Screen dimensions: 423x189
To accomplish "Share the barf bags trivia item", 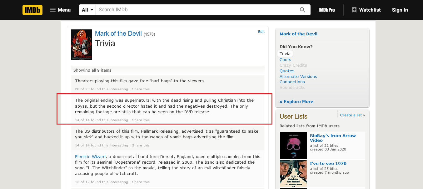I will point(141,89).
